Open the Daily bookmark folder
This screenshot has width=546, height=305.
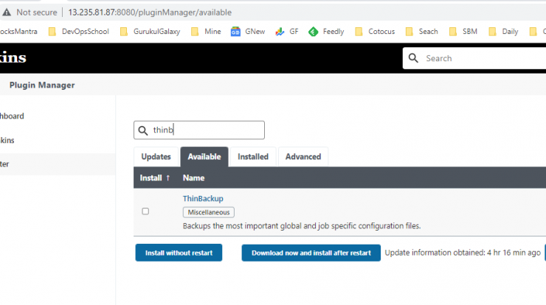pos(503,32)
